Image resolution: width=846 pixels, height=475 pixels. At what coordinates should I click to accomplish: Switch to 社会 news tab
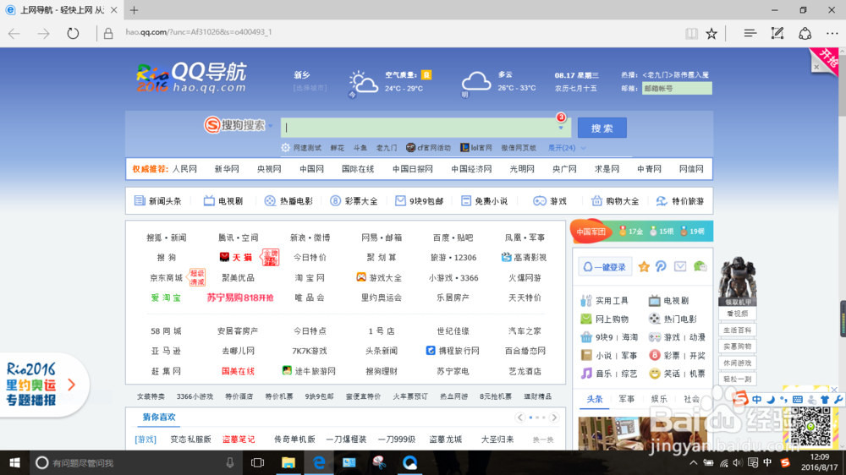pyautogui.click(x=692, y=399)
